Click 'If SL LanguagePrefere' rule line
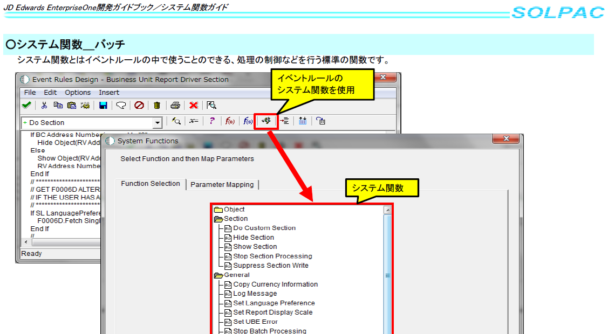The height and width of the screenshot is (334, 608). 65,213
